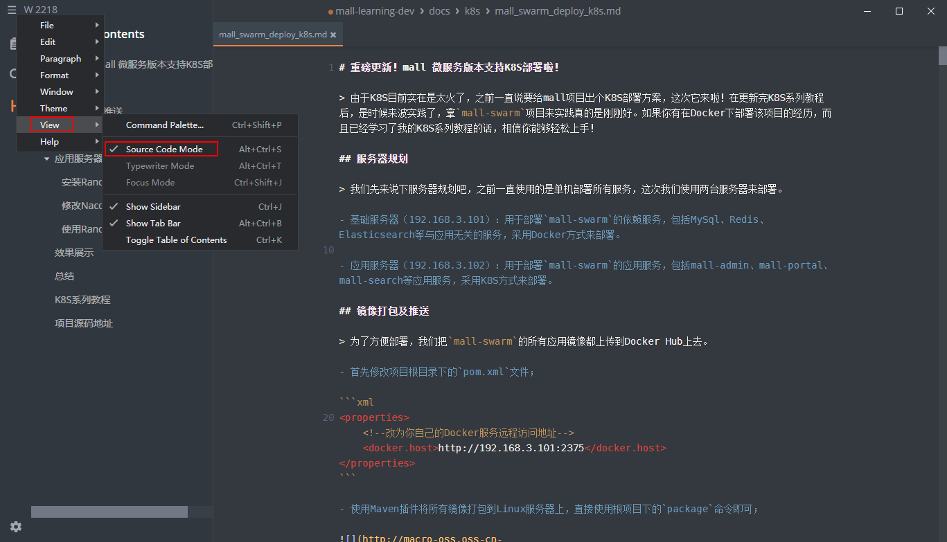Open preferences via the gear icon bottom-left
The height and width of the screenshot is (542, 947).
coord(15,527)
